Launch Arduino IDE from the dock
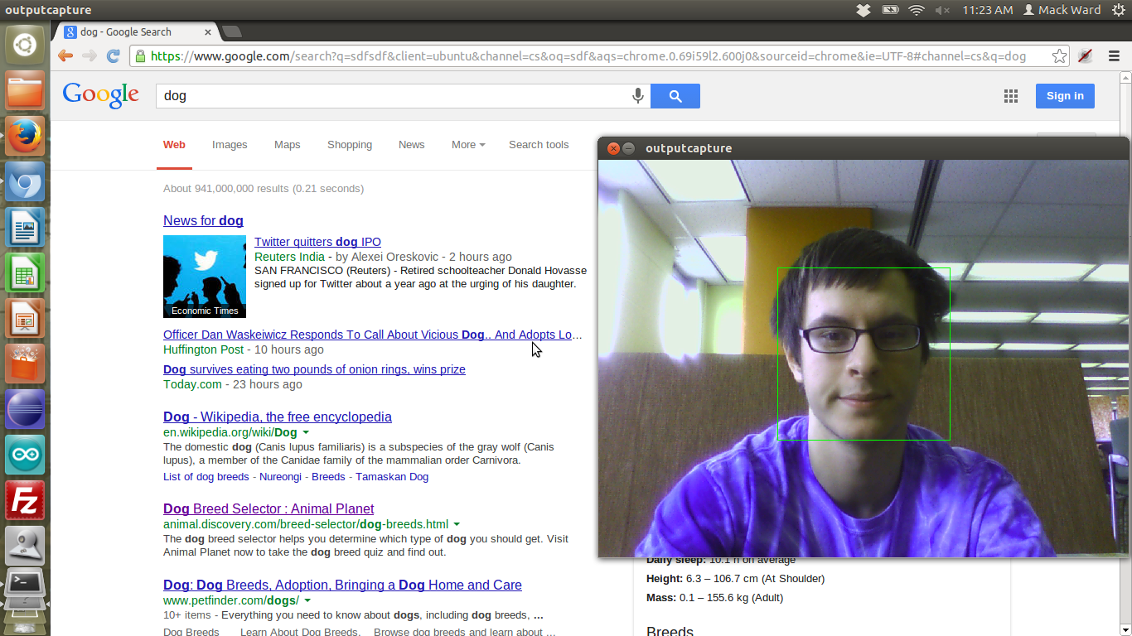 (x=25, y=455)
